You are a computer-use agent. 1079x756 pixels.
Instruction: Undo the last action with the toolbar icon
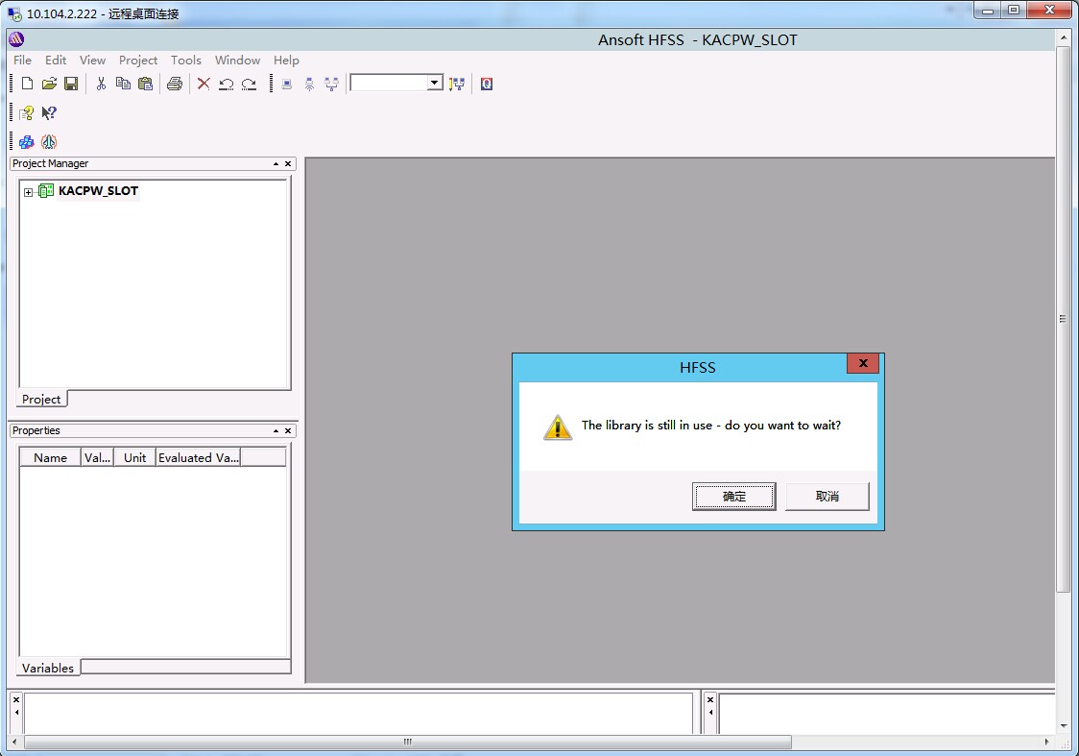(226, 84)
